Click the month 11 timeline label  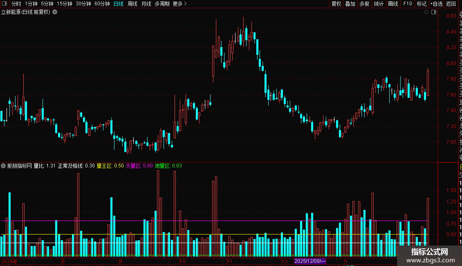[229, 261]
